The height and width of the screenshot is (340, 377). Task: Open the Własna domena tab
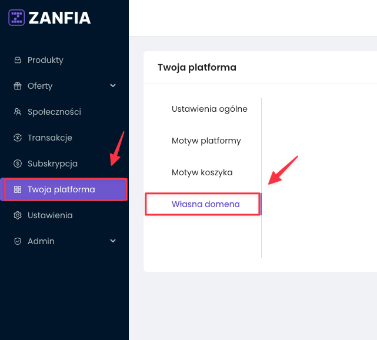(x=205, y=204)
